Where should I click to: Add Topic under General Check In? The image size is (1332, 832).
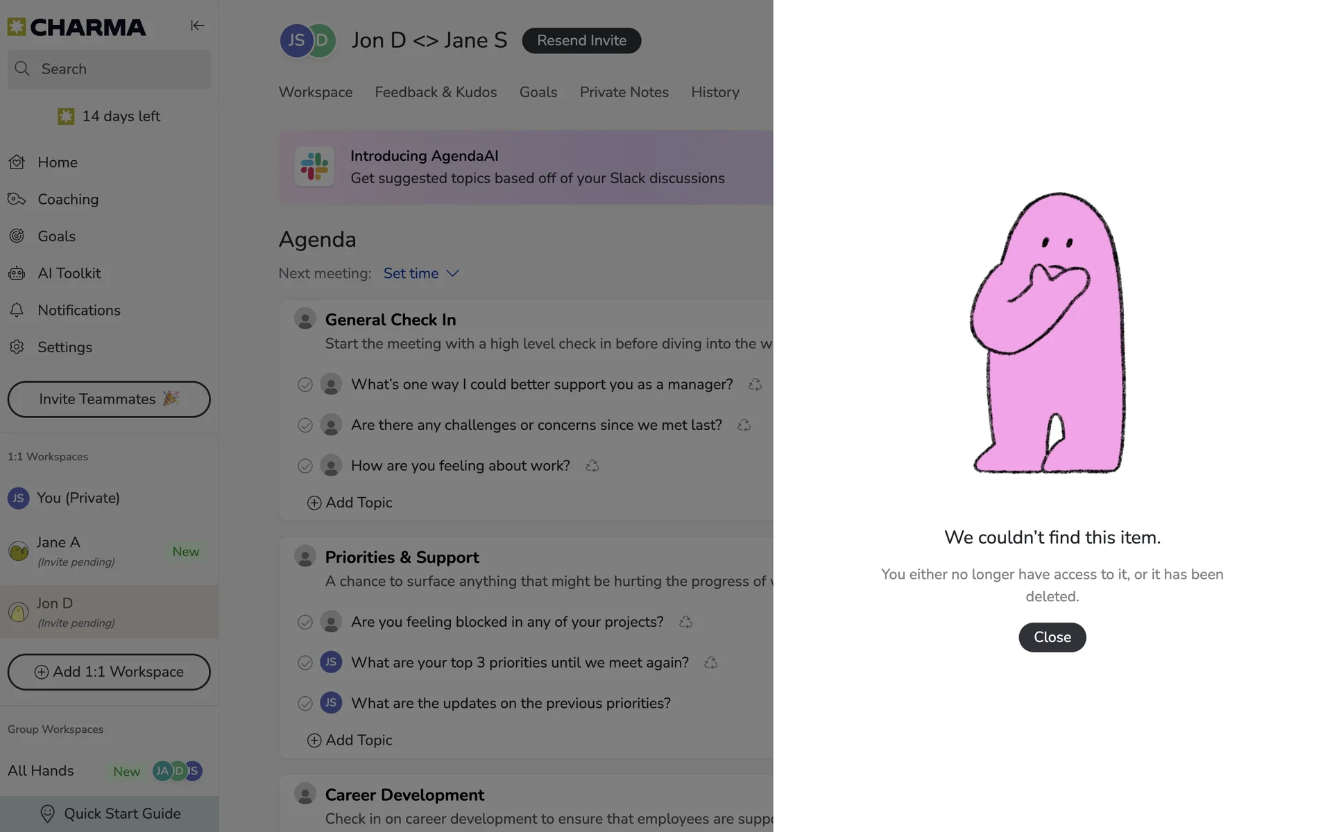click(350, 503)
